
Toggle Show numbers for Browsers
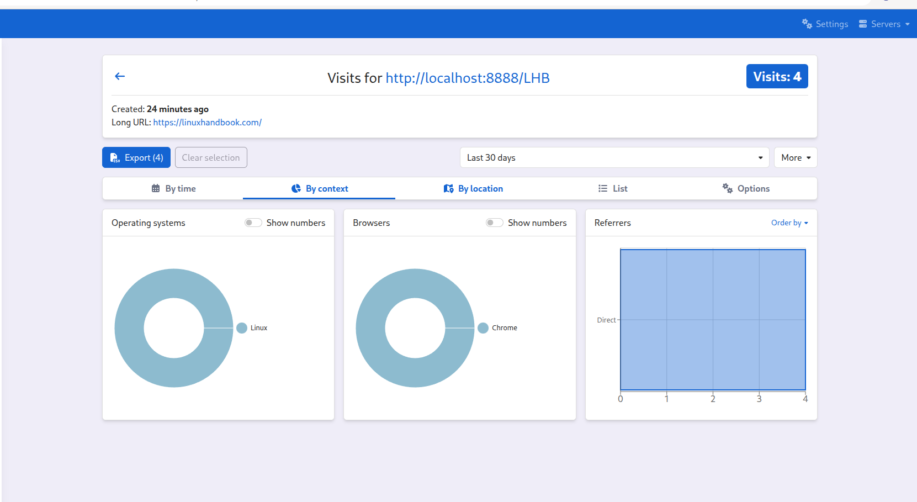click(x=495, y=223)
